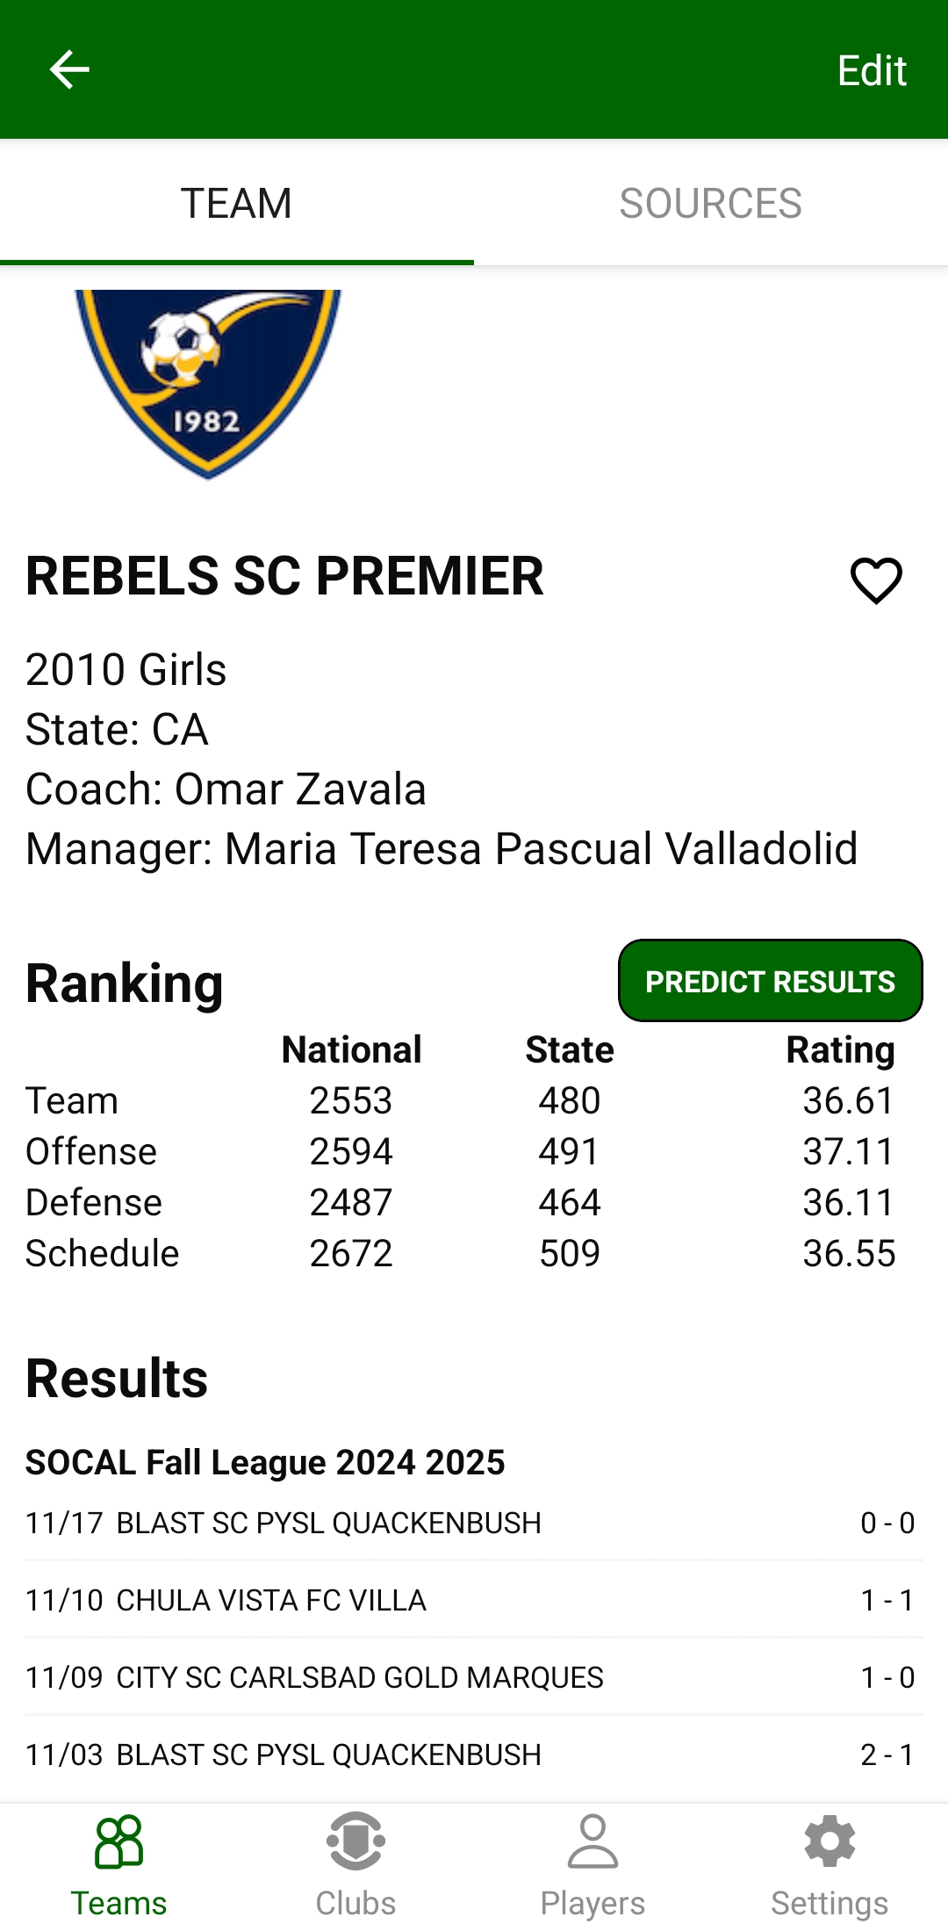Tap the SOCAL Fall League 2024 2025 heading
The width and height of the screenshot is (948, 1924).
pos(265,1462)
